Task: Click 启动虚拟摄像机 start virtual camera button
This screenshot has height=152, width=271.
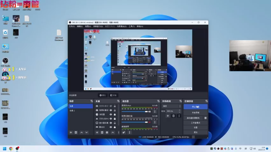Action: tap(193, 118)
